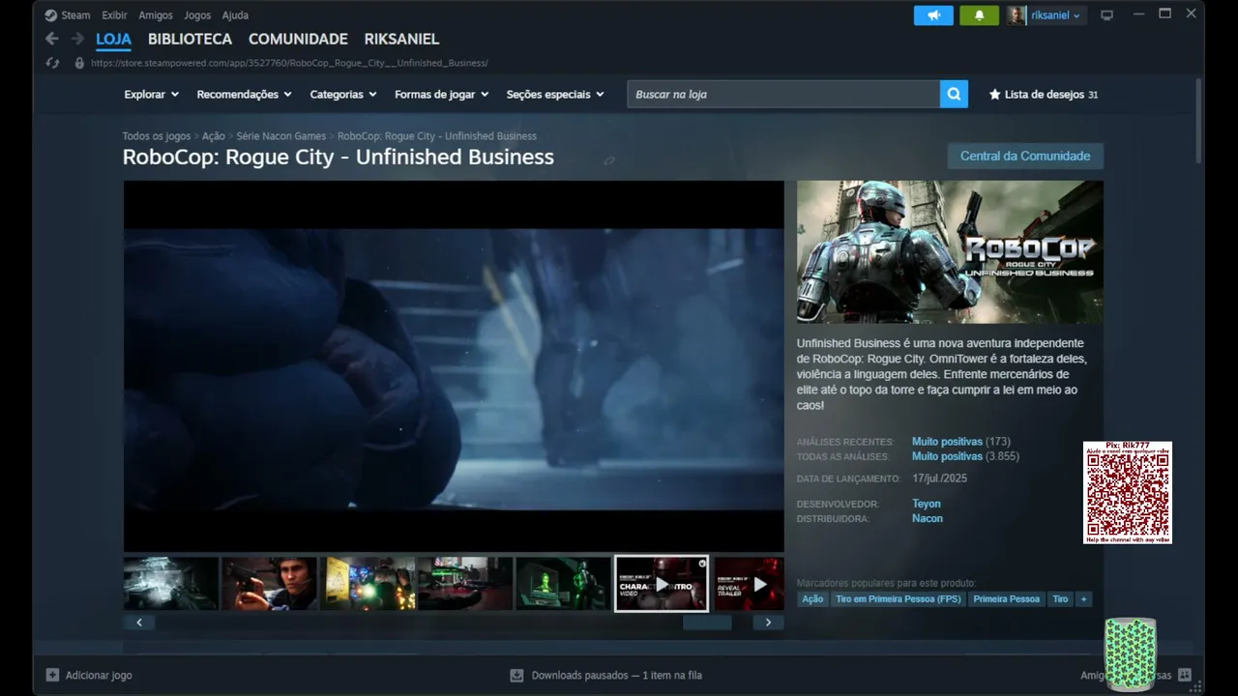Viewport: 1238px width, 696px height.
Task: Open the notifications bell
Action: pos(979,15)
